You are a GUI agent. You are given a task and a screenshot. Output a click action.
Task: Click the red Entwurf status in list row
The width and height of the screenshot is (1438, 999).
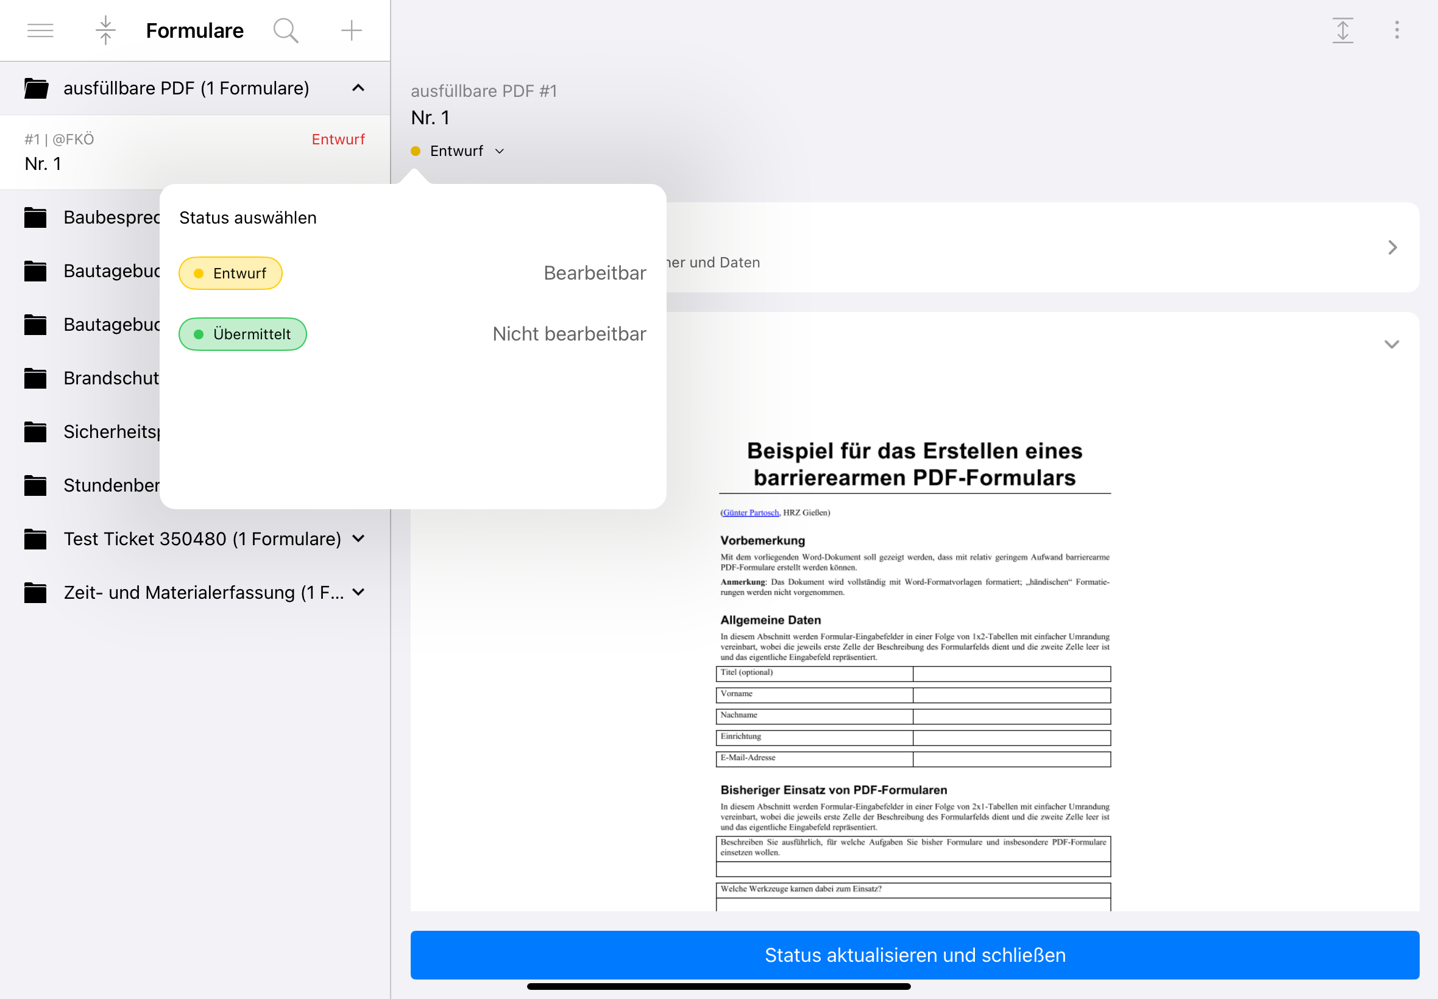(x=338, y=139)
